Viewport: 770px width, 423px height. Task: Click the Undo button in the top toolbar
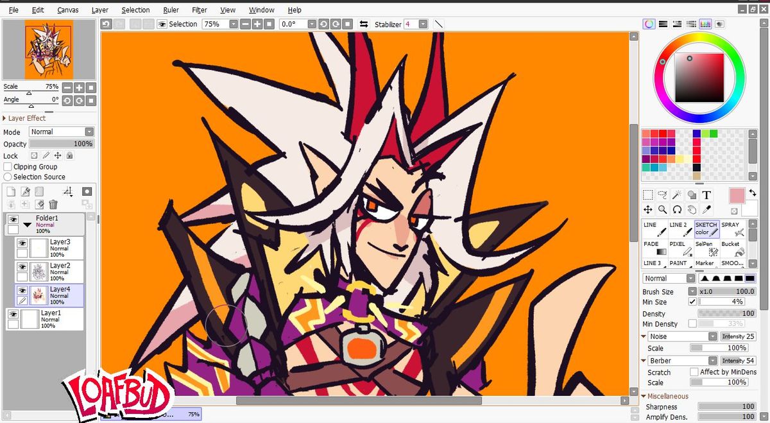[106, 24]
